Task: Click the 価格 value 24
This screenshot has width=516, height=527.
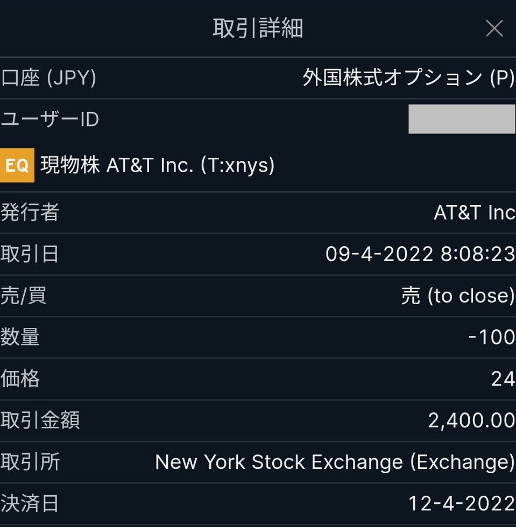Action: [x=503, y=379]
